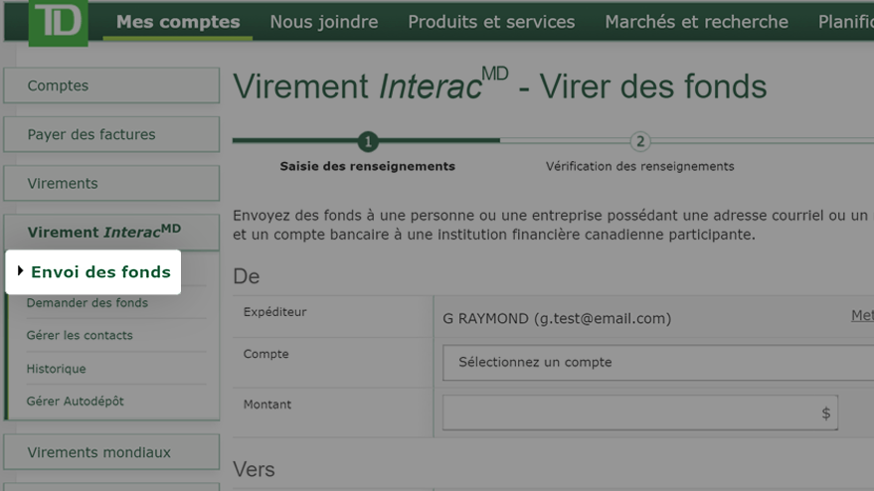Select Comptes in the sidebar

111,85
